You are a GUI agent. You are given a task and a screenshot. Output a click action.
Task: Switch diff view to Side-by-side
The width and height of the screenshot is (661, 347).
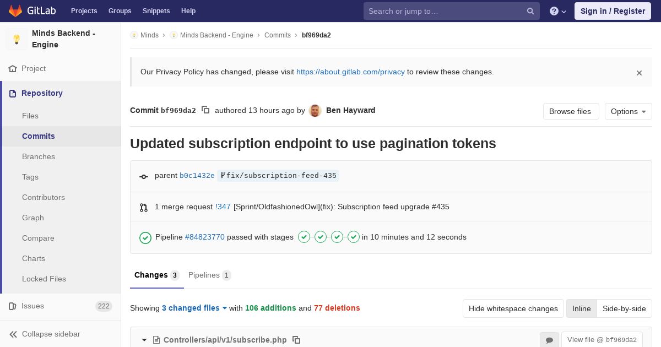click(624, 308)
